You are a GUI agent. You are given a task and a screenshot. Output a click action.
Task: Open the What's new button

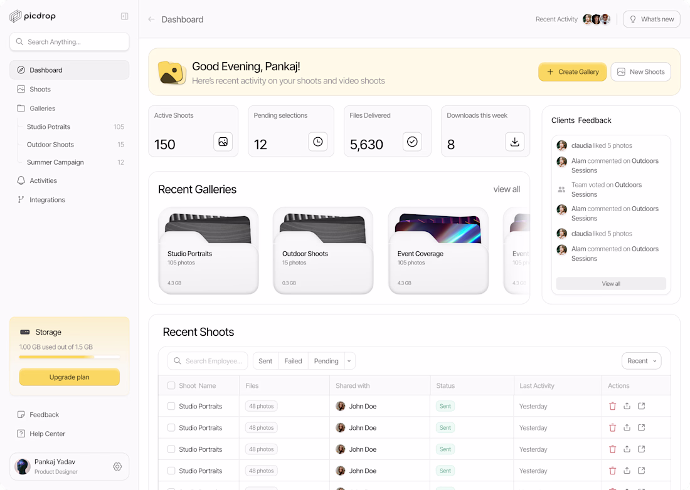(652, 19)
